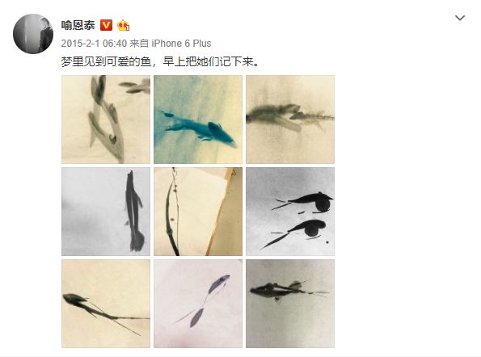The height and width of the screenshot is (357, 481).
Task: View the top-left grey ink fish sketch
Action: (x=106, y=120)
